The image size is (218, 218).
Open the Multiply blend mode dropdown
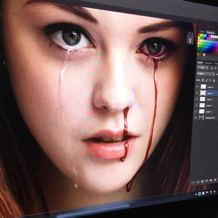coord(206,74)
